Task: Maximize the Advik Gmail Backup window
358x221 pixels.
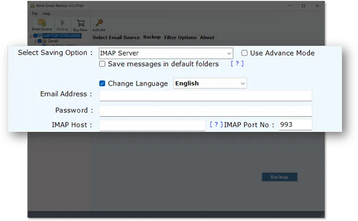Action: click(x=303, y=6)
